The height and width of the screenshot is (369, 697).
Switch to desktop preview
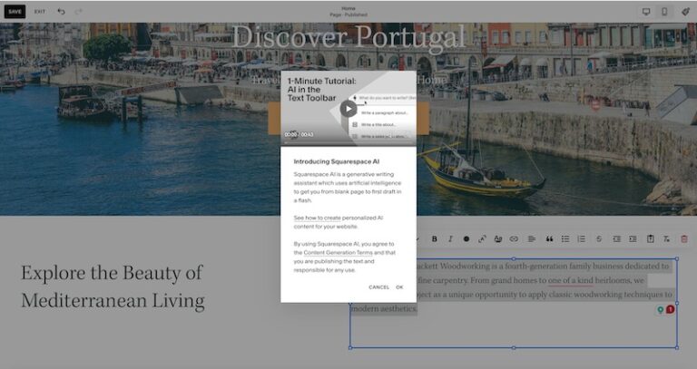tap(646, 12)
